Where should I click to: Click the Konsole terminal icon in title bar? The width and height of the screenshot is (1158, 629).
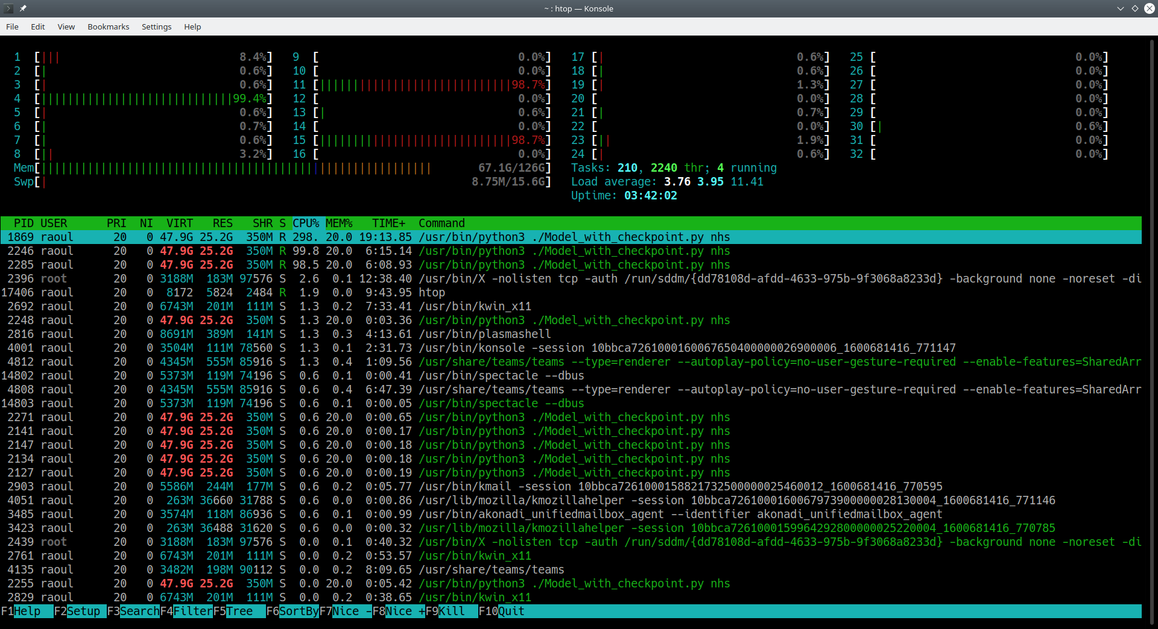coord(8,8)
